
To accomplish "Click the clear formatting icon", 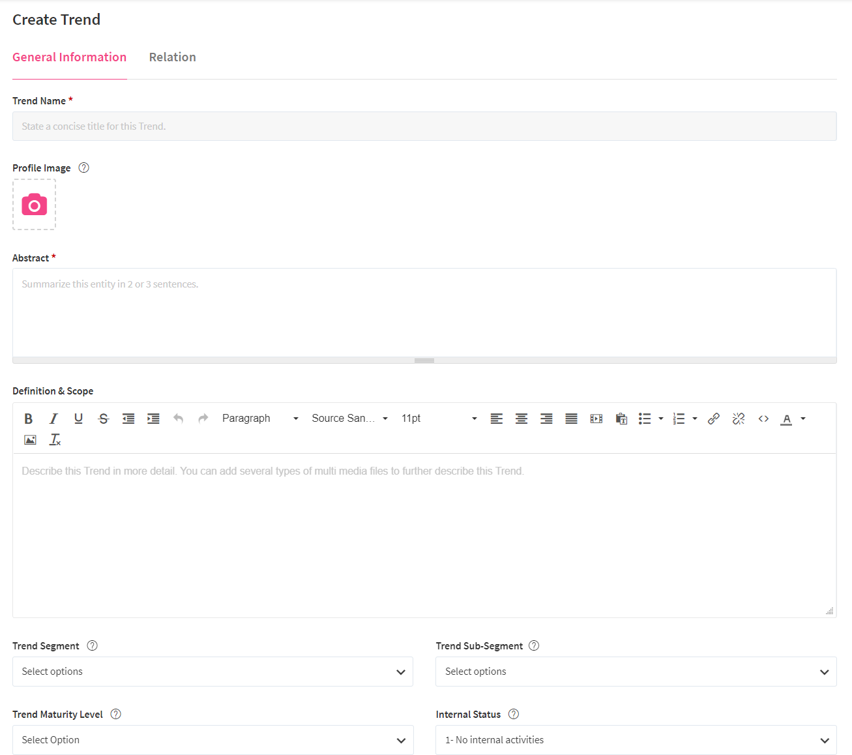I will (55, 440).
